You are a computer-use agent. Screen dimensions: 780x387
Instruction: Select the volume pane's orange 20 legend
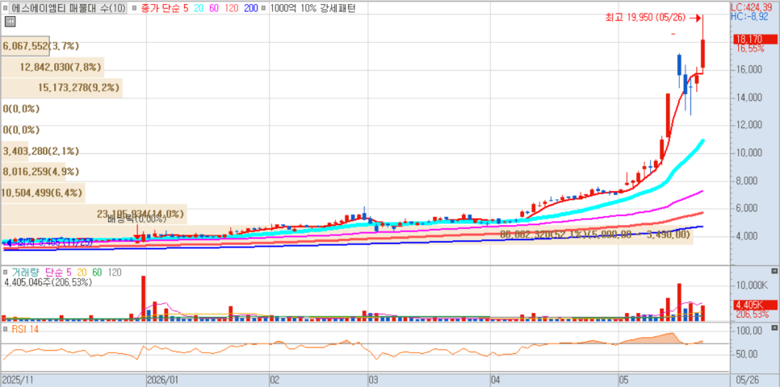81,273
